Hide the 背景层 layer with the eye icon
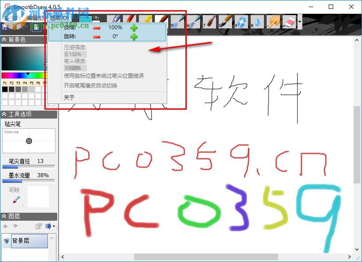Screen dimensions: 362x262 (x=6, y=241)
